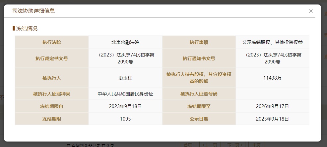Click the 司法协助详细信息 dialog title
Image resolution: width=327 pixels, height=147 pixels.
tap(33, 11)
